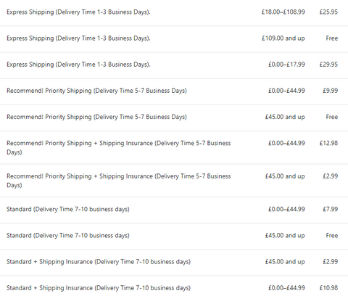Click the £29.95 shipping price
This screenshot has width=348, height=304.
(x=328, y=65)
